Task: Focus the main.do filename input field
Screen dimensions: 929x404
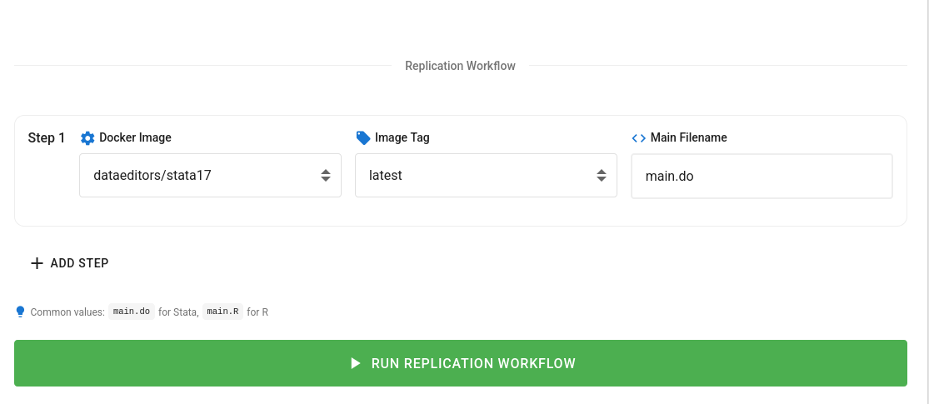Action: (x=761, y=176)
